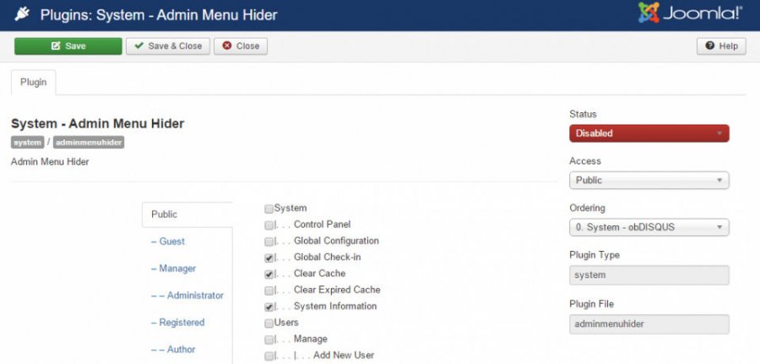The image size is (760, 364).
Task: Enable the Global Configuration checkbox
Action: [269, 242]
